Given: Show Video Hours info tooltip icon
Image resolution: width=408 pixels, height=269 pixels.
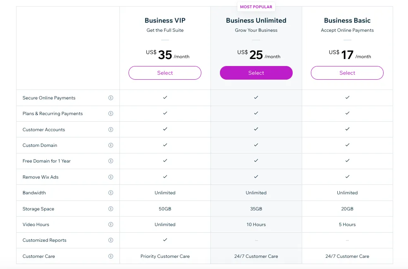Looking at the screenshot, I should tap(111, 224).
